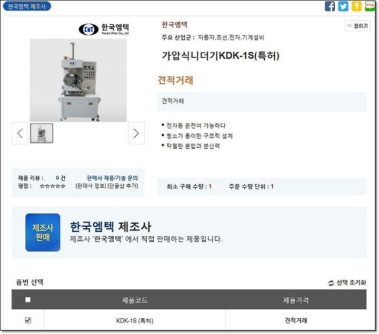
Task: Show the next product image
Action: pyautogui.click(x=136, y=133)
